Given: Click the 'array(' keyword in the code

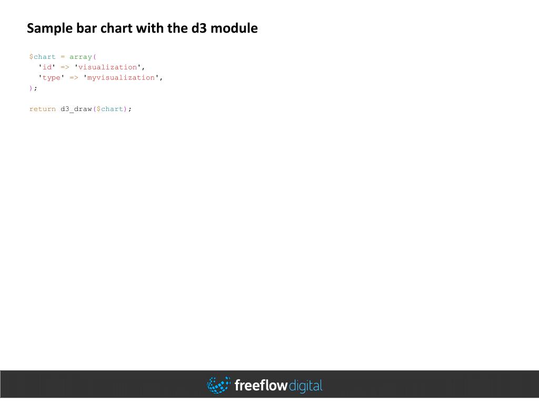Looking at the screenshot, I should pyautogui.click(x=83, y=57).
